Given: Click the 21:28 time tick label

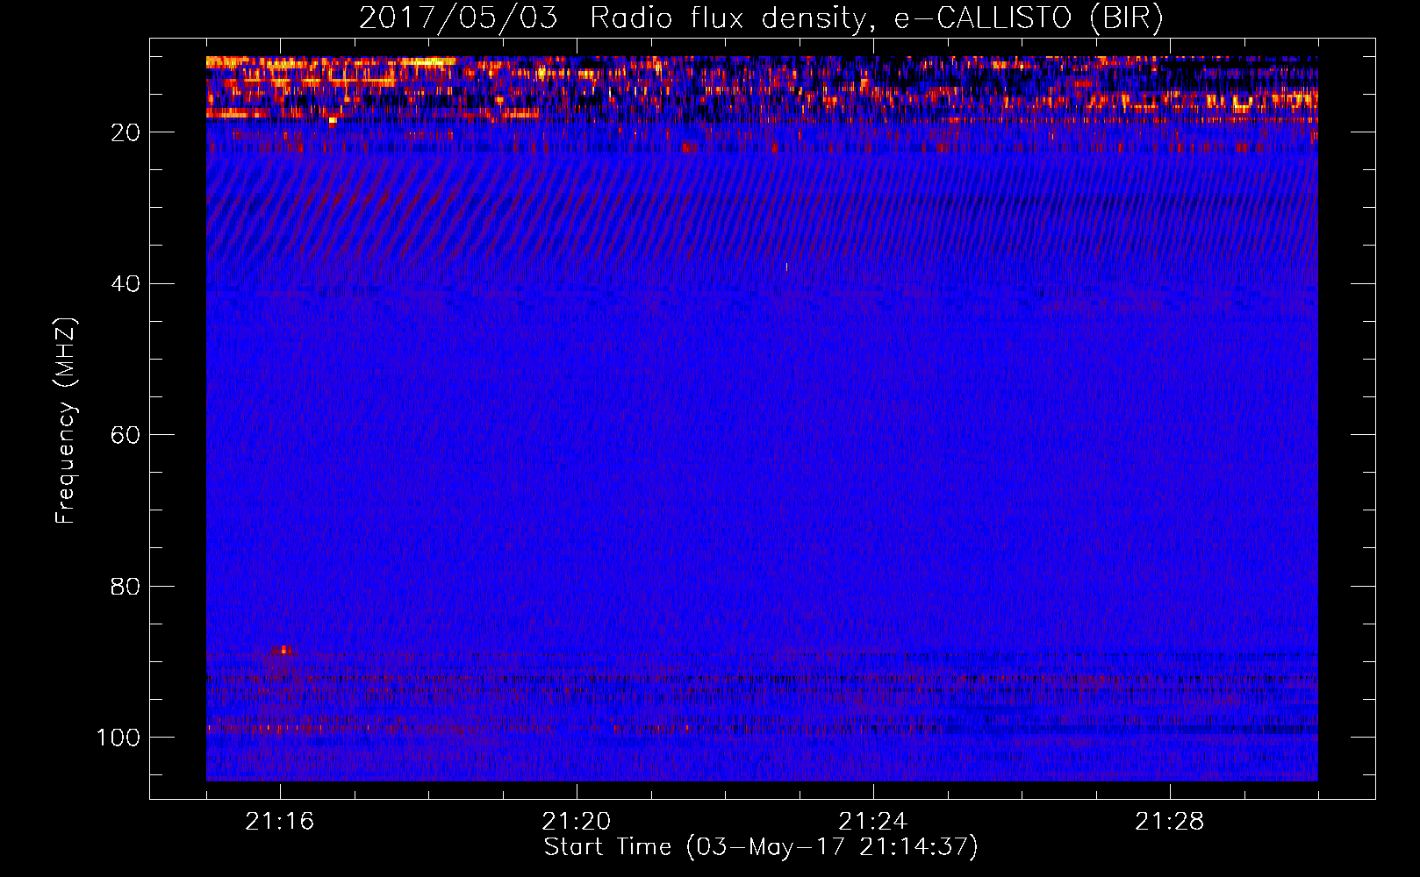Looking at the screenshot, I should 1170,822.
